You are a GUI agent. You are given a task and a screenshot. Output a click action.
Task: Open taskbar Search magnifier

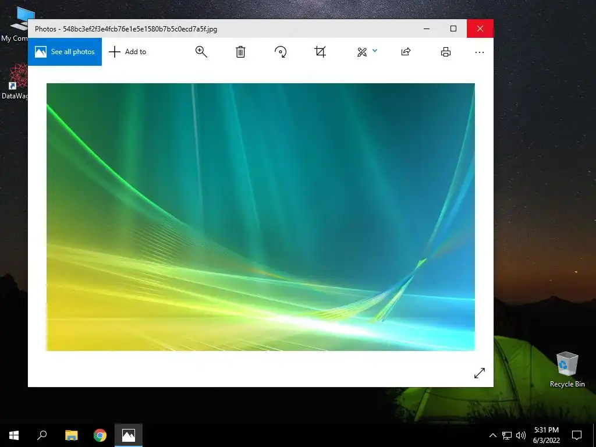tap(42, 435)
